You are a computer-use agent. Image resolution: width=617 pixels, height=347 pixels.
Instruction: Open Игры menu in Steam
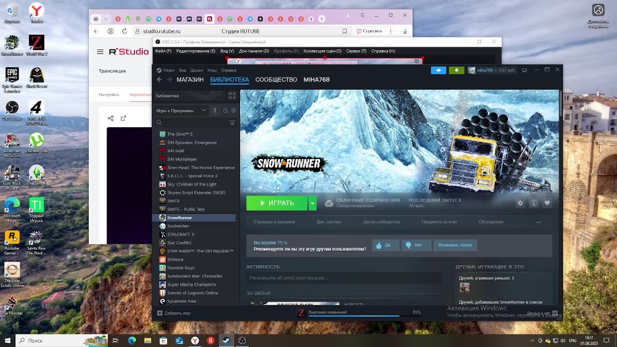[212, 70]
